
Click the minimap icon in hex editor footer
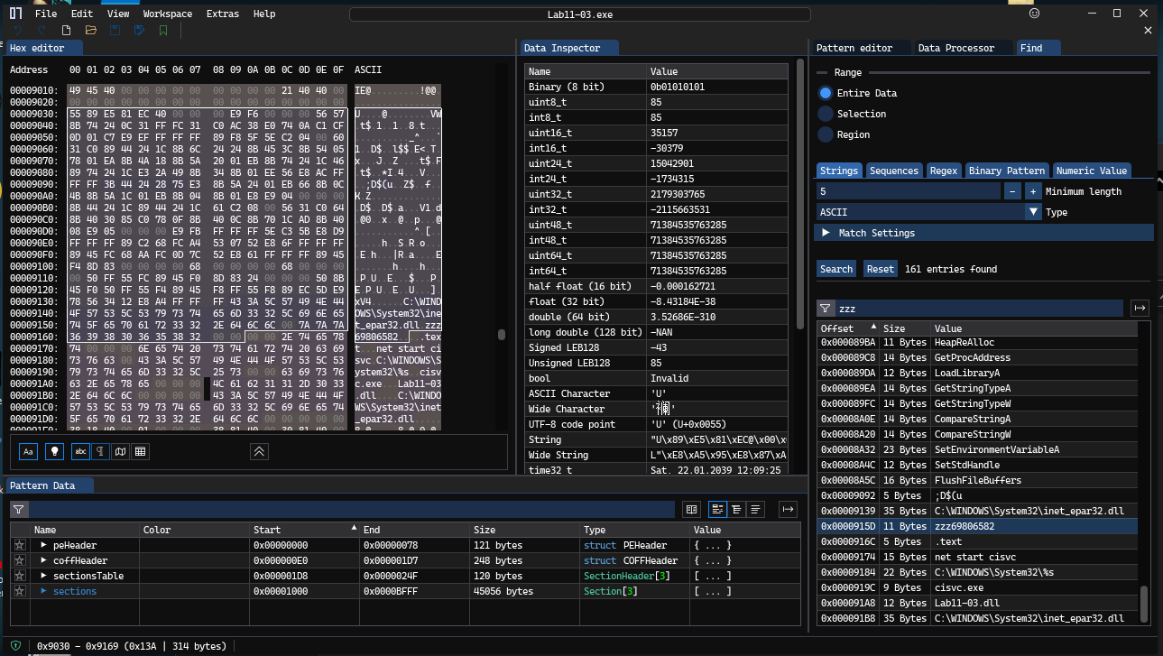(120, 451)
